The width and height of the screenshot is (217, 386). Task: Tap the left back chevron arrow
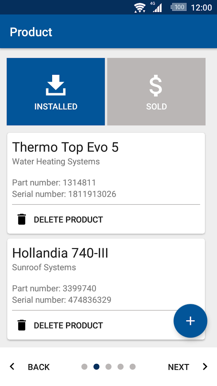coord(12,366)
